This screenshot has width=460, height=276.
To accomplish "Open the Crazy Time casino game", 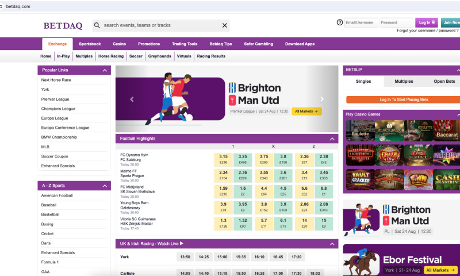I will click(386, 155).
